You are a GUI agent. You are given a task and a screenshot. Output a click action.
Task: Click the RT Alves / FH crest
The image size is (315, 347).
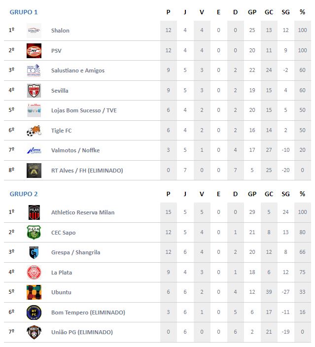34,171
